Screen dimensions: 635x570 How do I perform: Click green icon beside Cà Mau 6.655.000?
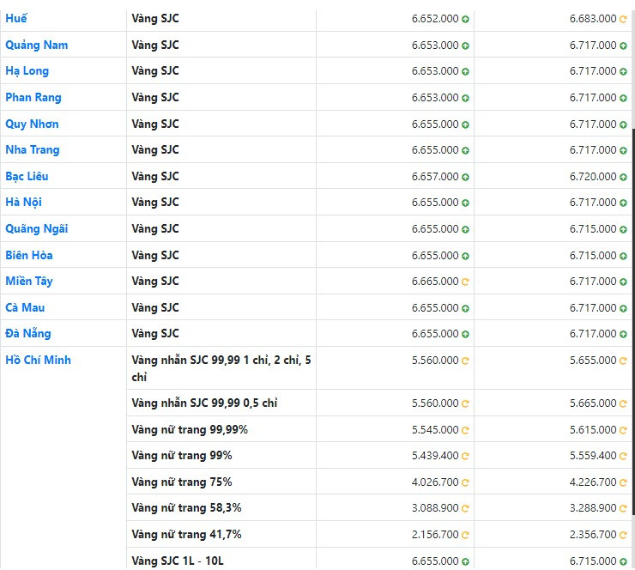pos(465,309)
